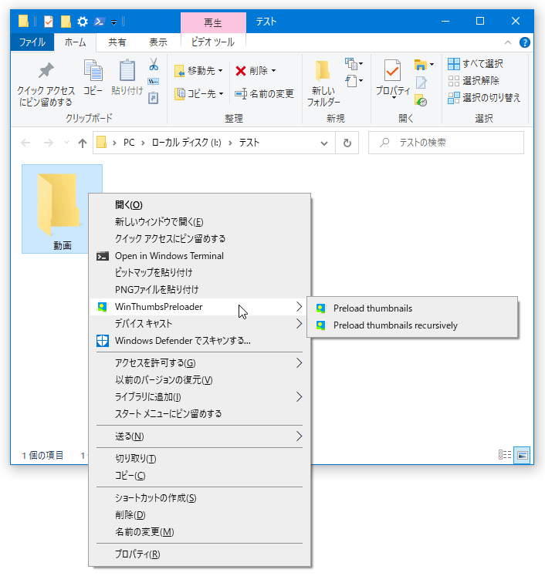Click the Properties (プロパティ) checkmark icon
This screenshot has width=545, height=576.
point(392,70)
